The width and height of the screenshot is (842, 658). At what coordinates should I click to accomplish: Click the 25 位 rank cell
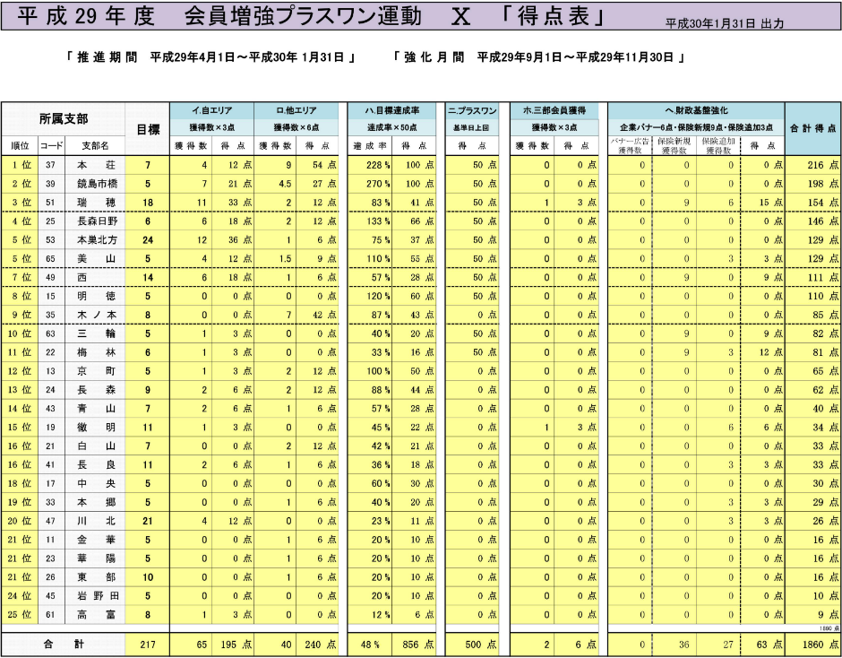(20, 615)
